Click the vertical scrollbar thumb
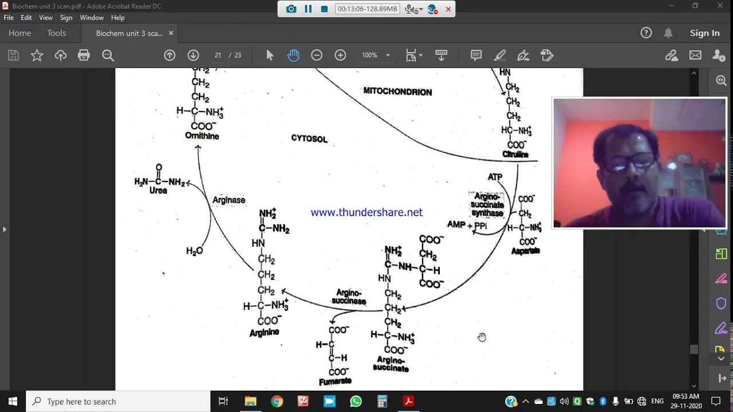The image size is (733, 412). [694, 350]
